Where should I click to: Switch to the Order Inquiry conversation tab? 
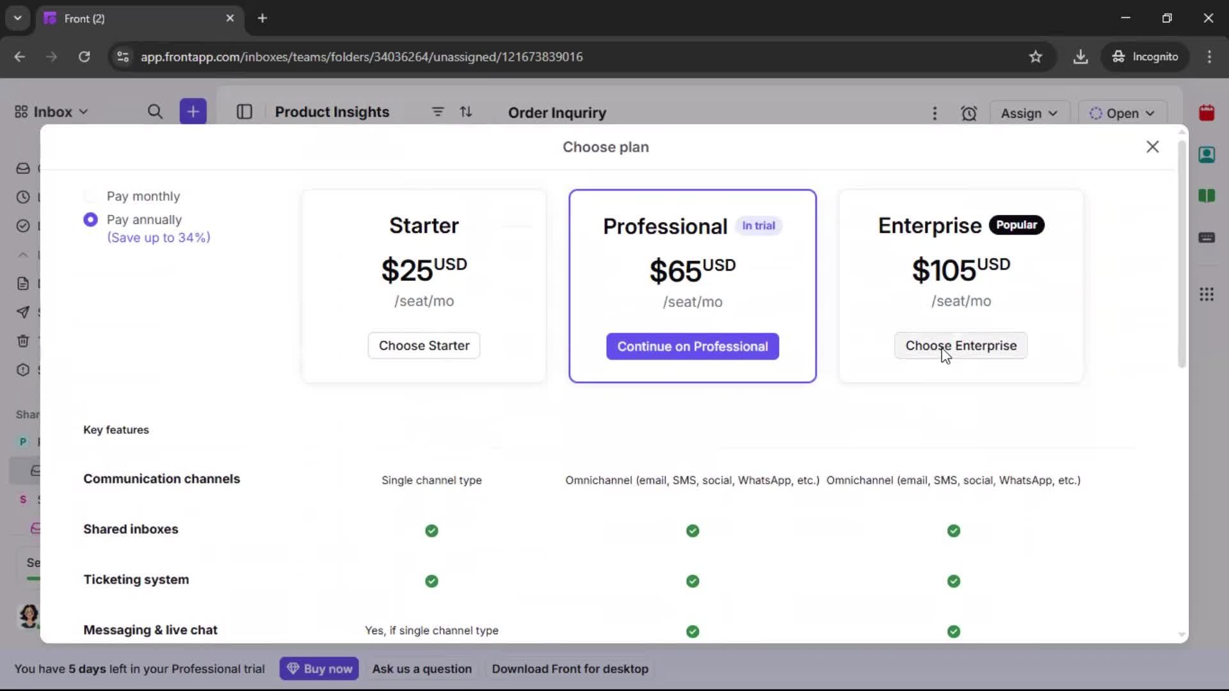[x=556, y=113]
